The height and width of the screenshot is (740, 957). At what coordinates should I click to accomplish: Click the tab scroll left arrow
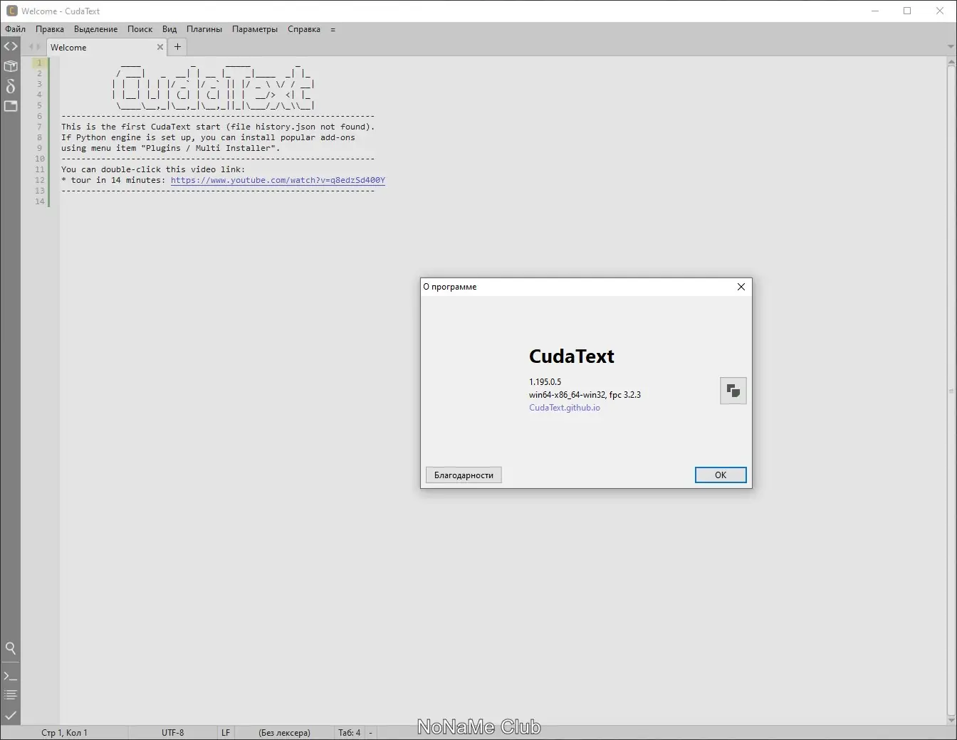31,47
